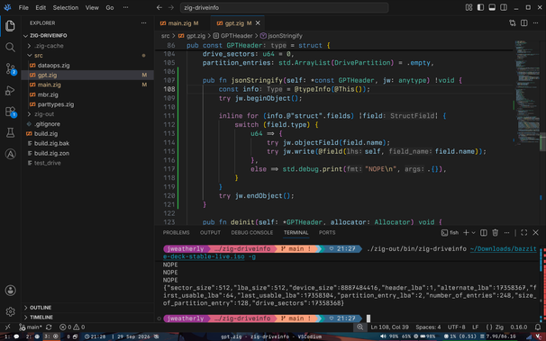Open the Edit menu
Viewport: 546px width, 341px height.
pyautogui.click(x=41, y=7)
